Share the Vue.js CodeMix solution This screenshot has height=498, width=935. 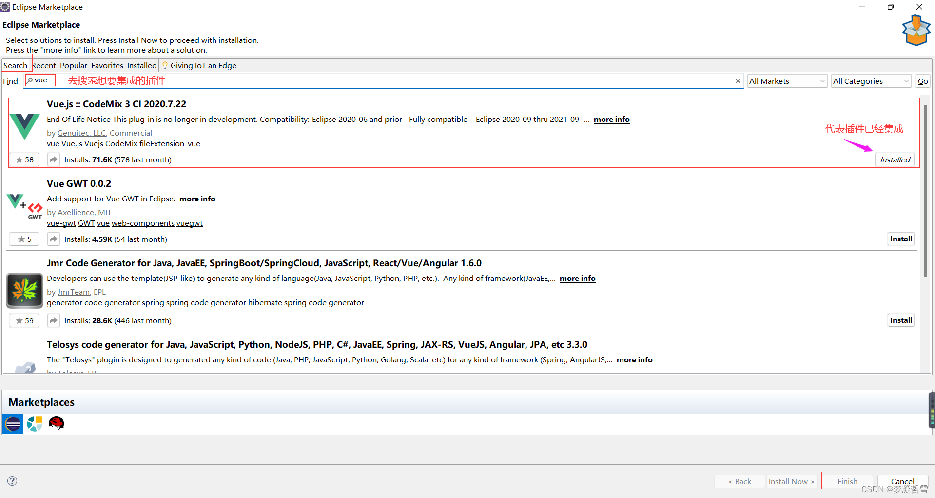click(x=54, y=159)
